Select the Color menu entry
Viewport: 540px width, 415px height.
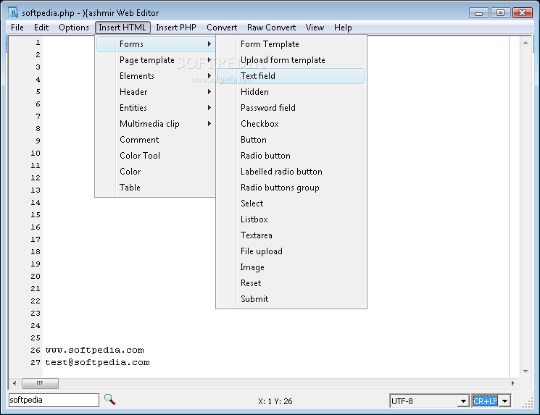tap(156, 172)
